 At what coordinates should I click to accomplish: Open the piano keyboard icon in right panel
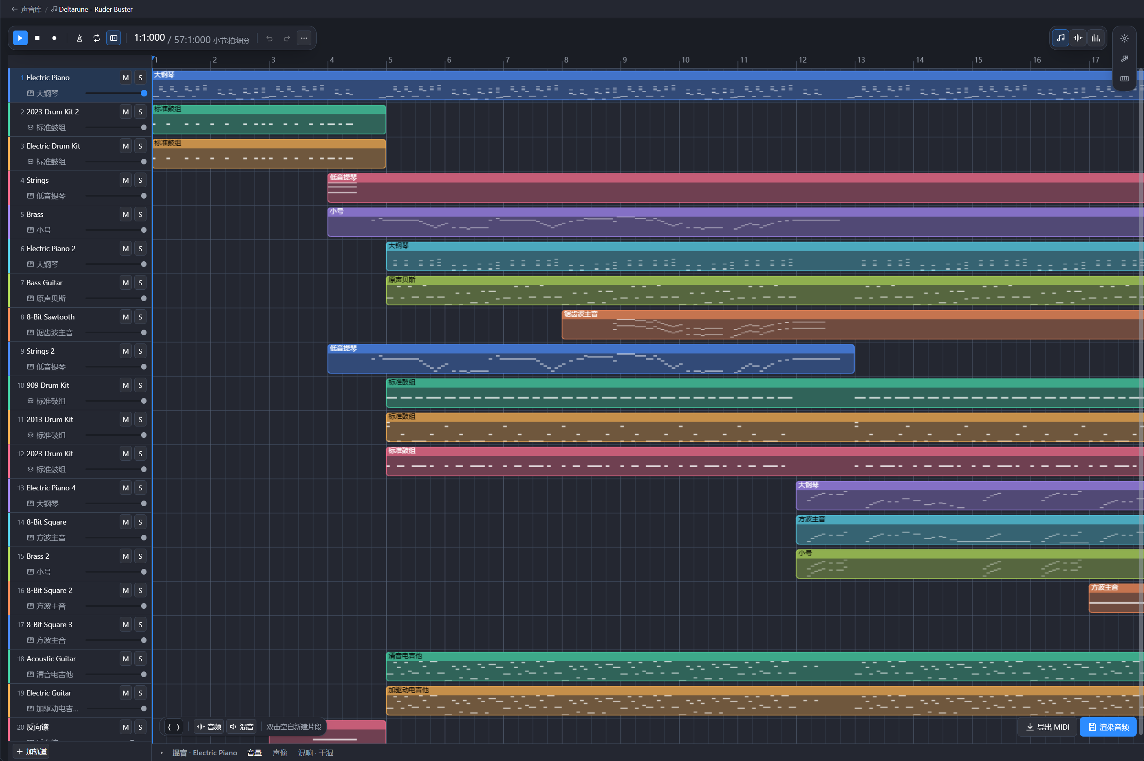click(1124, 78)
